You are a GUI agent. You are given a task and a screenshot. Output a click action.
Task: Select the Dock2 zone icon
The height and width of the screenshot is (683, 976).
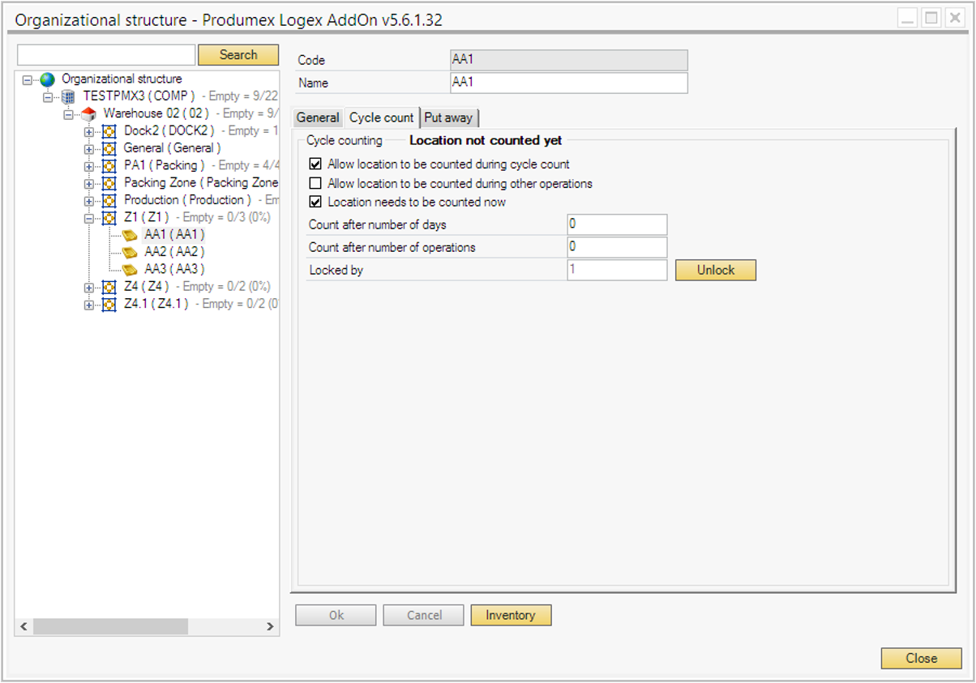click(109, 131)
